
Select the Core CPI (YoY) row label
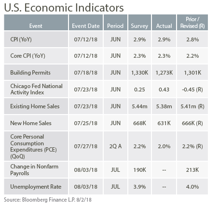click(27, 56)
